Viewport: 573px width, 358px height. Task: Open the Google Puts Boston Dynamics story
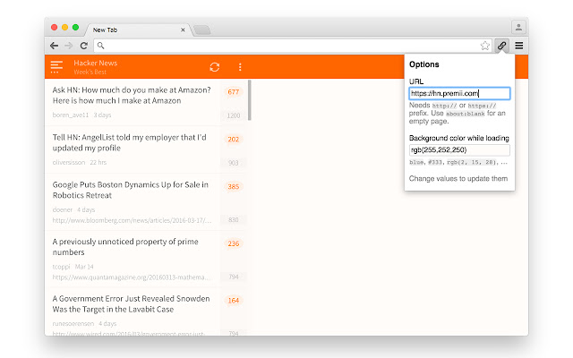[x=131, y=190]
